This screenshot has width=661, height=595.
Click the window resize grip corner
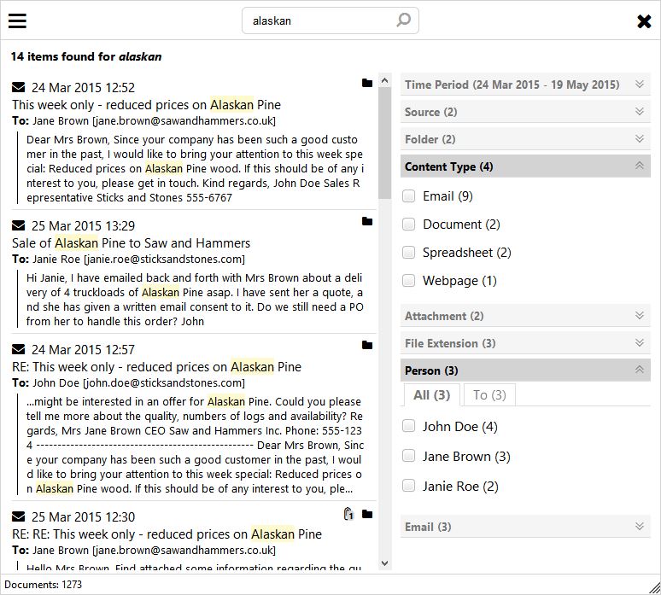[654, 587]
